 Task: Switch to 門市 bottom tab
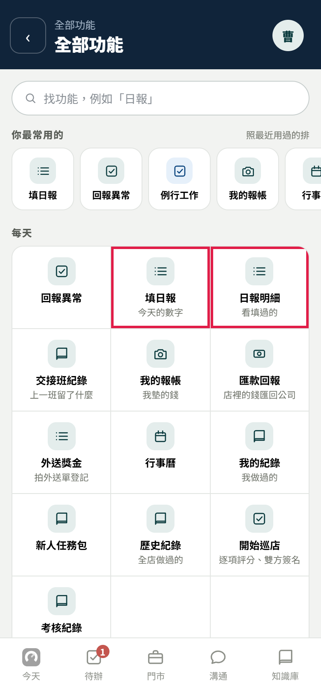tap(156, 665)
